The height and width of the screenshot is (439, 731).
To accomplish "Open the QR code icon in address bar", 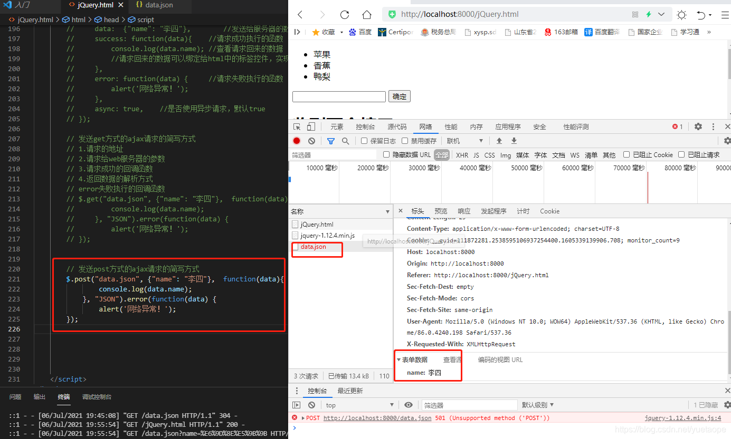I will click(635, 15).
